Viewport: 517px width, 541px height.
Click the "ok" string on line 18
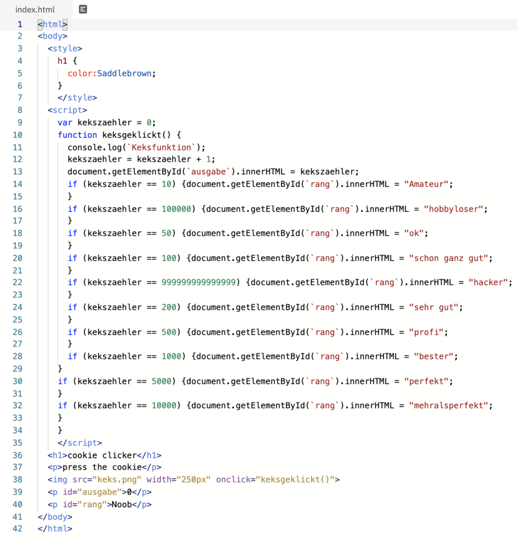[414, 233]
